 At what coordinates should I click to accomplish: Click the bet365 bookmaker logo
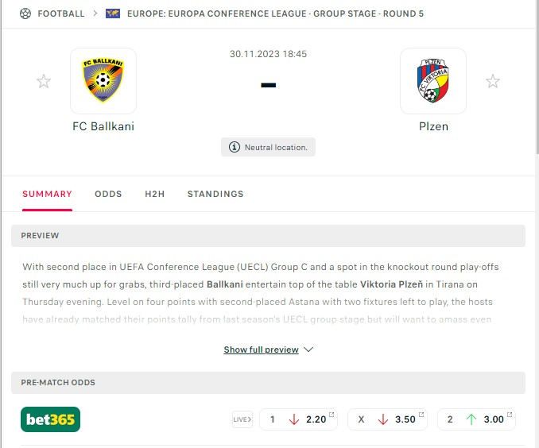51,419
